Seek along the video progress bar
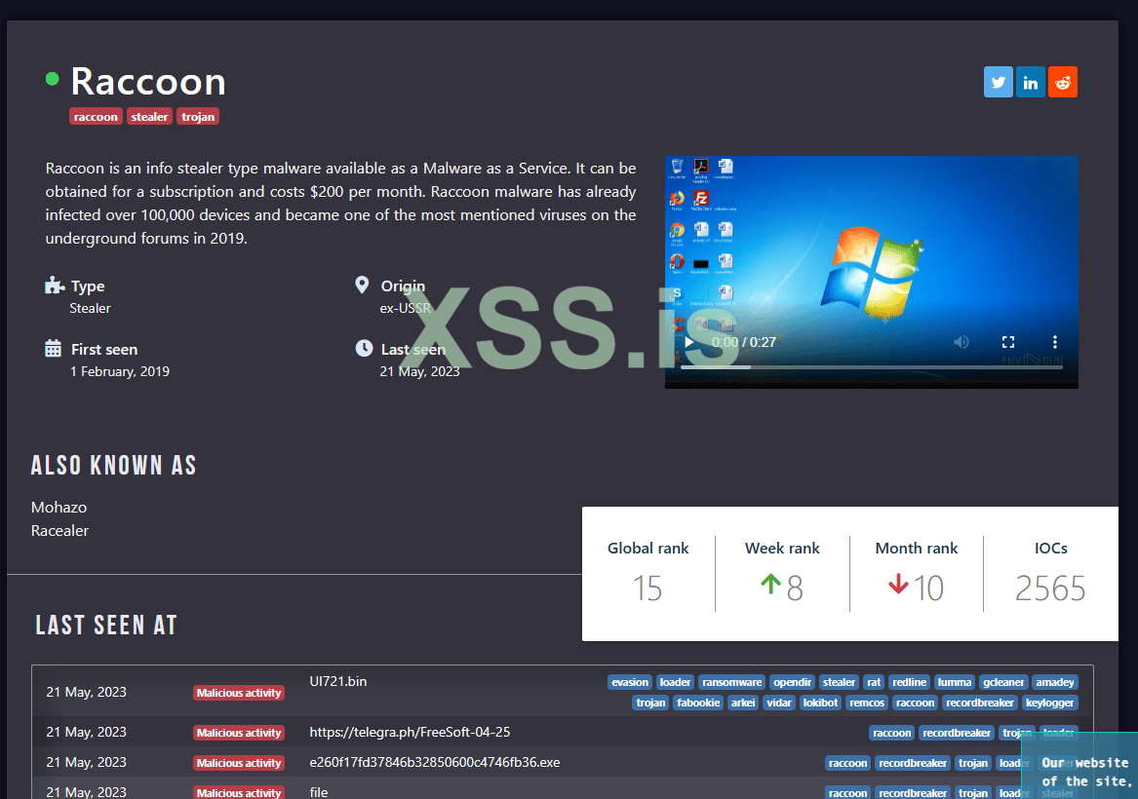Viewport: 1138px width, 799px height. (x=871, y=367)
